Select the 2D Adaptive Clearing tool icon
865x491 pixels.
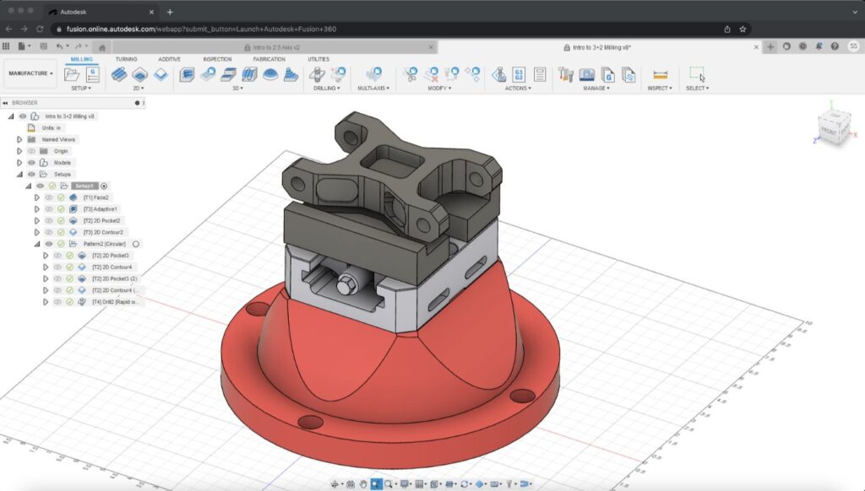(x=120, y=74)
